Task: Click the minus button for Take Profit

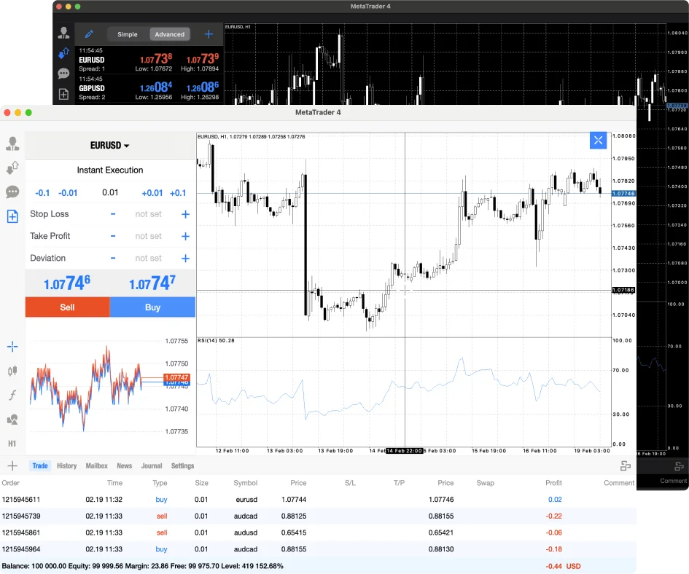Action: pyautogui.click(x=113, y=236)
